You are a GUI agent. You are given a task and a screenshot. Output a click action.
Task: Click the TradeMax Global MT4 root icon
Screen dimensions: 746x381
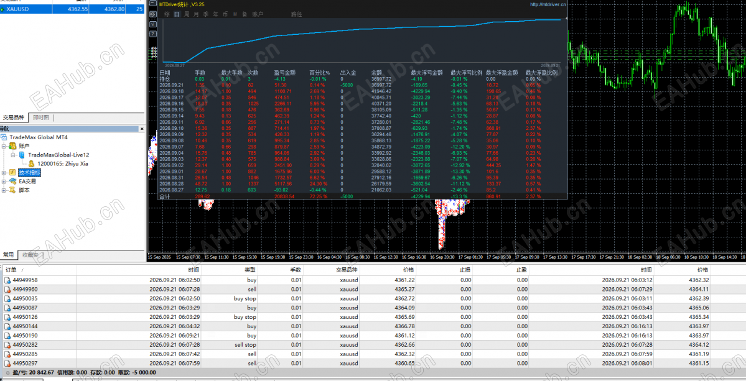4,137
